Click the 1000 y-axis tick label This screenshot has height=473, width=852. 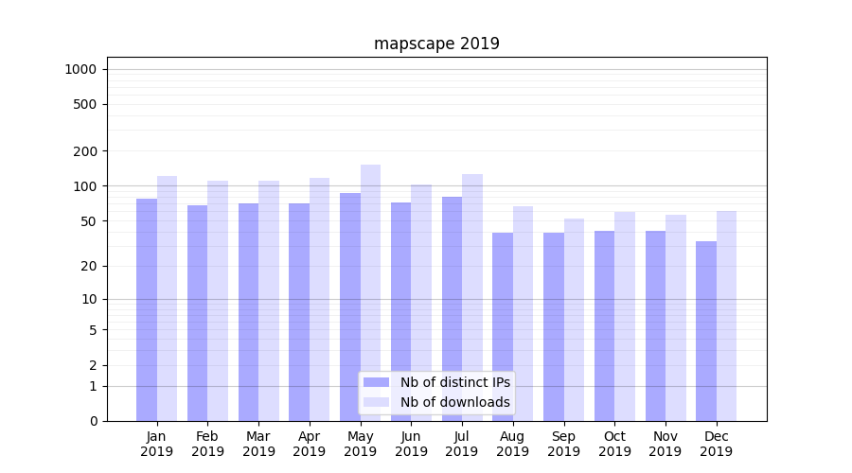(x=80, y=69)
